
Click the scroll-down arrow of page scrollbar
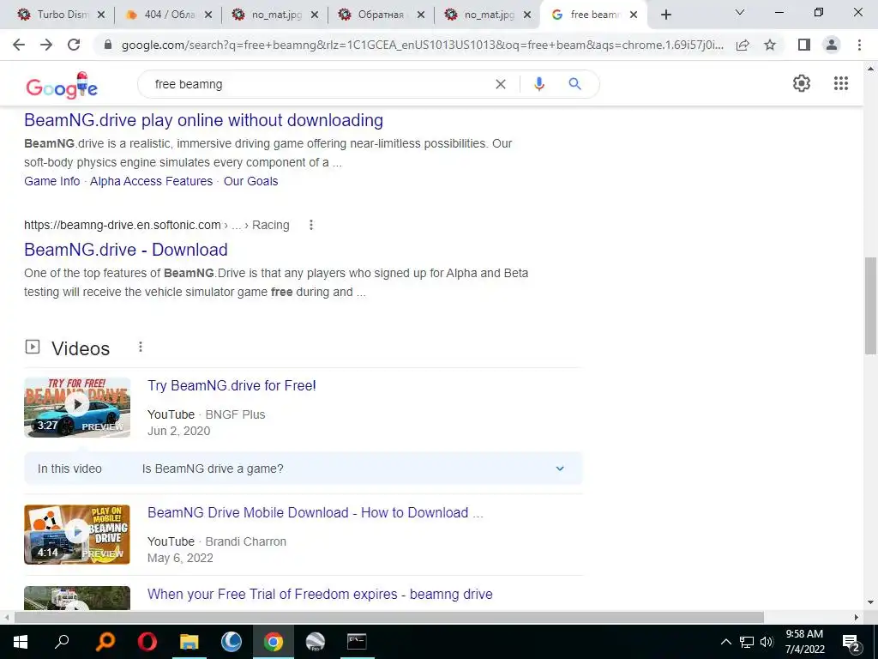tap(870, 602)
